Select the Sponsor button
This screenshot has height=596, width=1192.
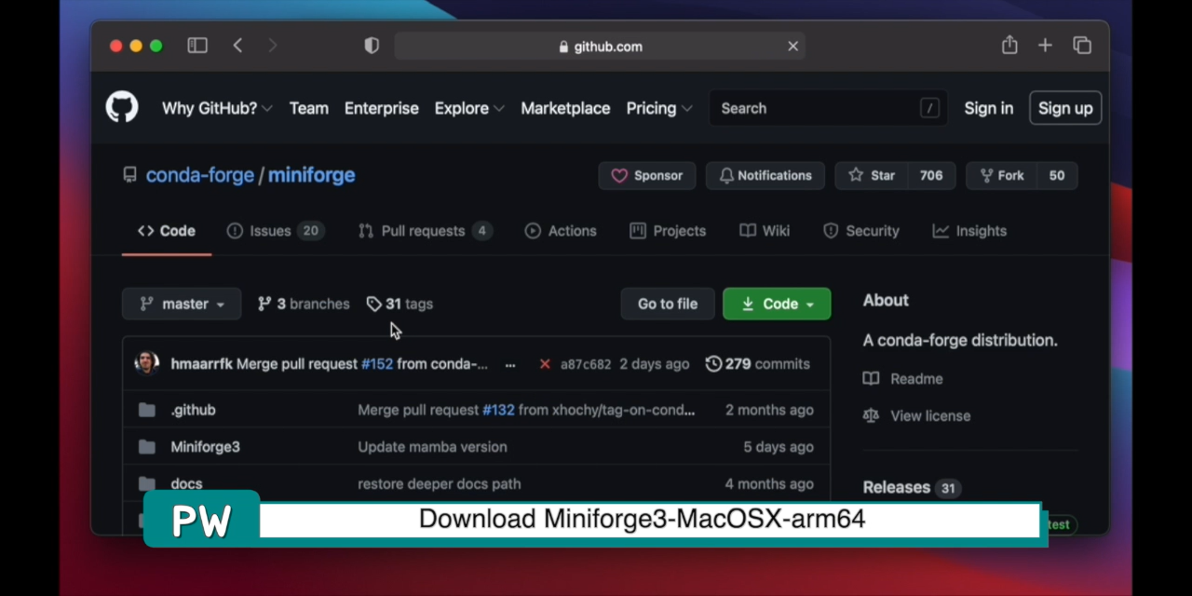pos(647,175)
